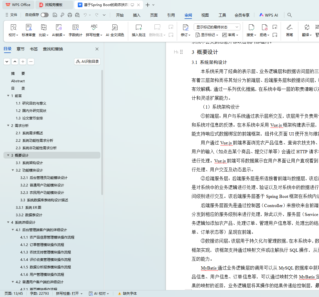Image resolution: width=319 pixels, height=297 pixels.
Task: Open the AI朗读 read-aloud tool
Action: pyautogui.click(x=59, y=27)
